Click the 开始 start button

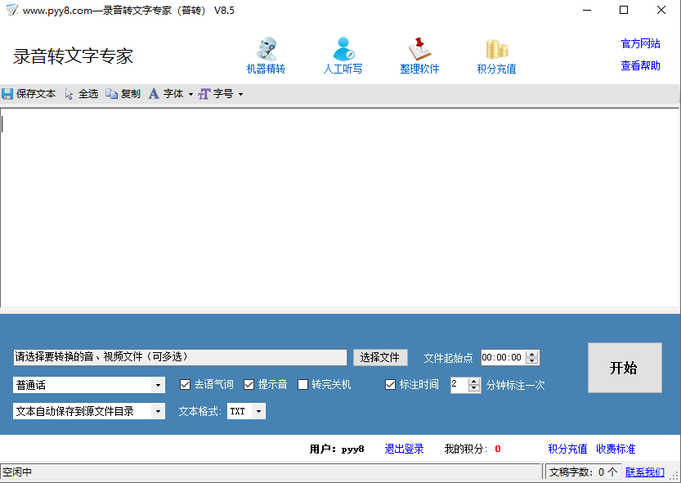[x=625, y=368]
